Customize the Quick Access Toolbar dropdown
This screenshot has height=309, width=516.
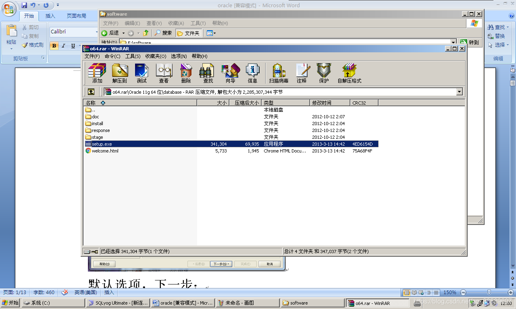(58, 5)
